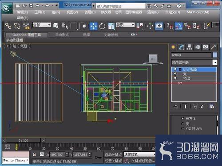This screenshot has height=166, width=222.
Task: Click the Subscription Center wrench icon
Action: point(156,6)
